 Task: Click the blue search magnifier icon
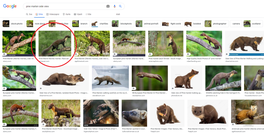pos(120,6)
